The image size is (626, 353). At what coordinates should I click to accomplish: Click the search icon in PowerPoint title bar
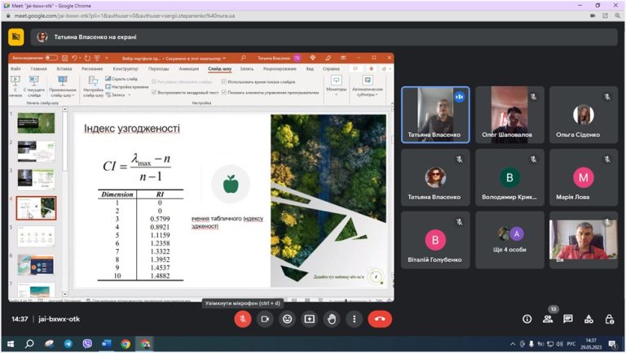(x=243, y=59)
